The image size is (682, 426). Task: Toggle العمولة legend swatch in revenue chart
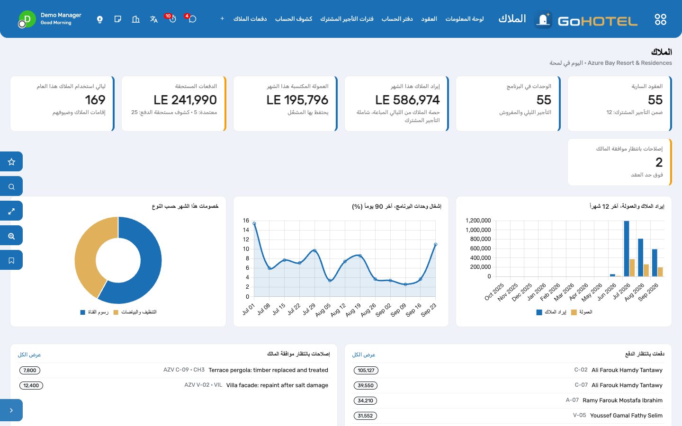pos(574,312)
